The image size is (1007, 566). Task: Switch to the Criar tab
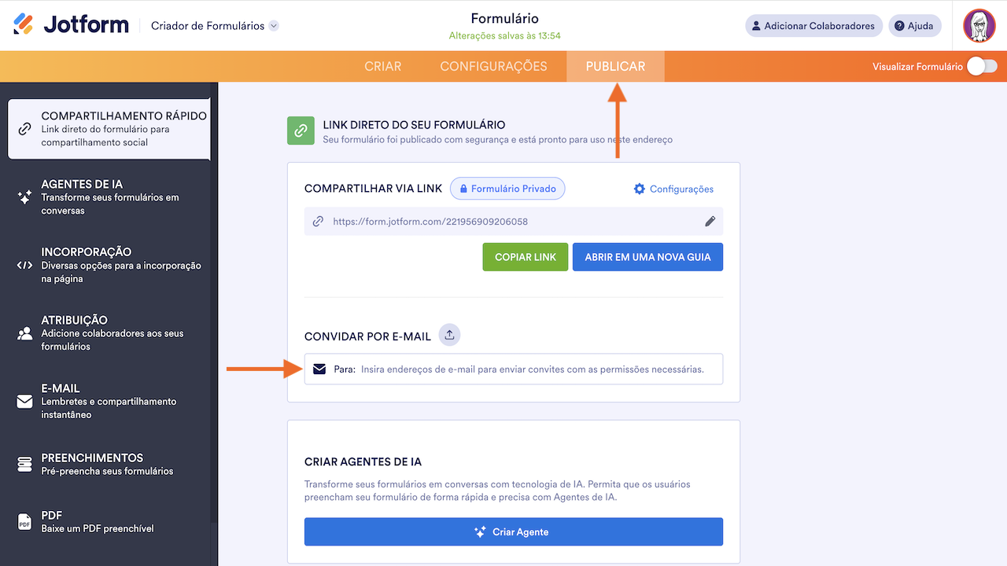[383, 66]
